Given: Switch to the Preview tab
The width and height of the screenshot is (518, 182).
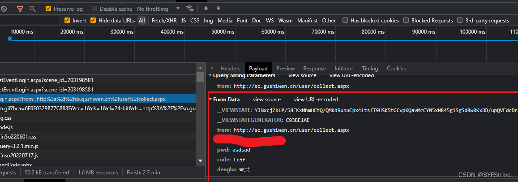Looking at the screenshot, I should tap(286, 69).
